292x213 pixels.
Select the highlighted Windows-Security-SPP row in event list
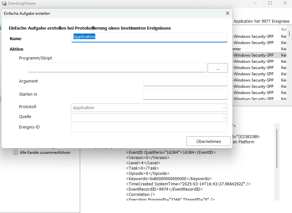(x=253, y=55)
